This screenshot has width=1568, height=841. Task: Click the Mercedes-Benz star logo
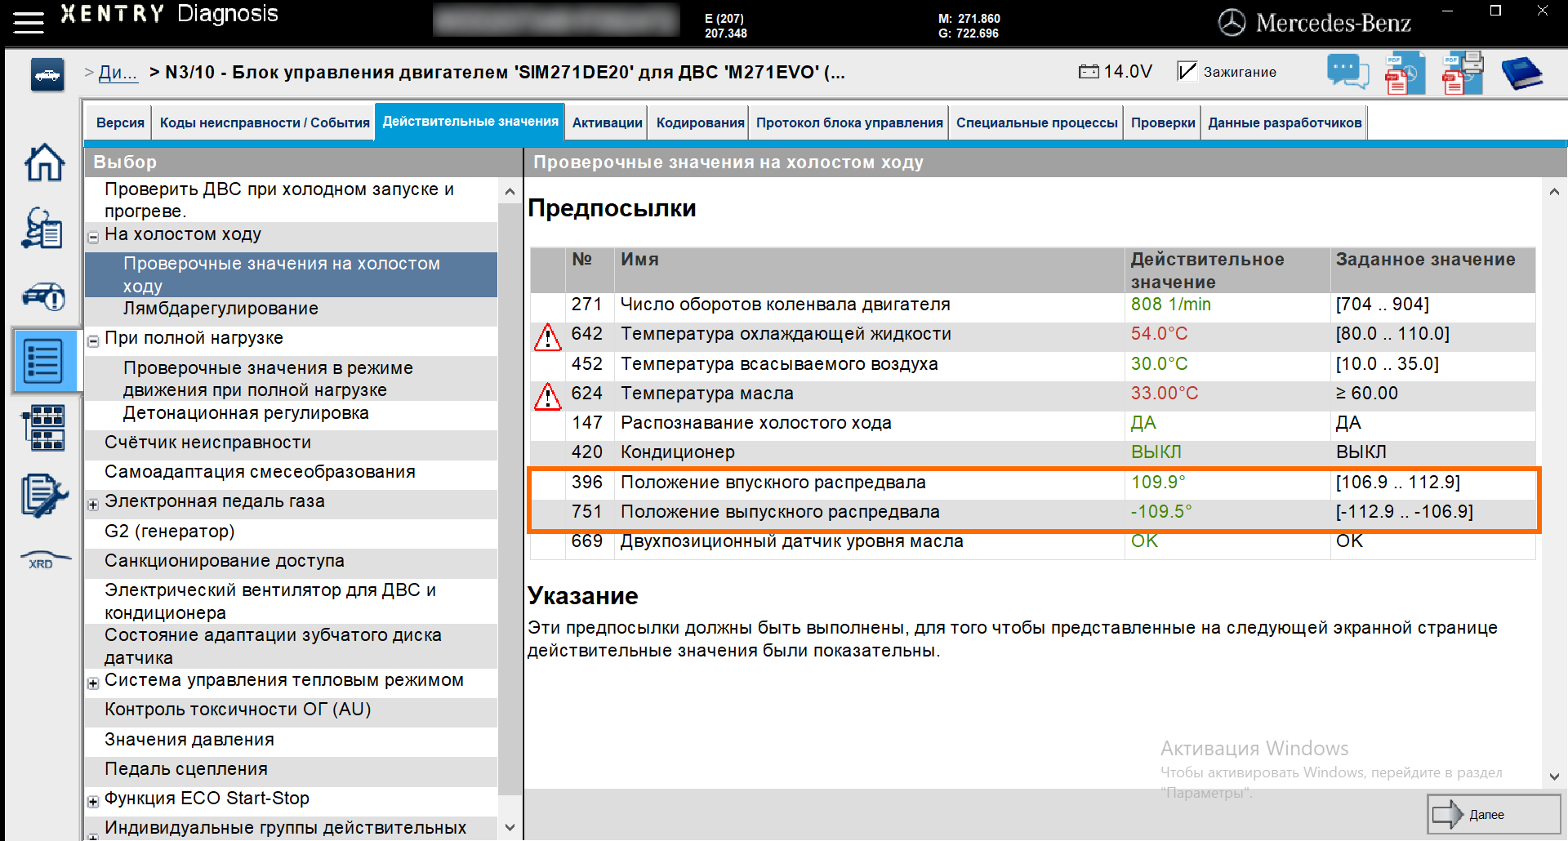point(1232,23)
